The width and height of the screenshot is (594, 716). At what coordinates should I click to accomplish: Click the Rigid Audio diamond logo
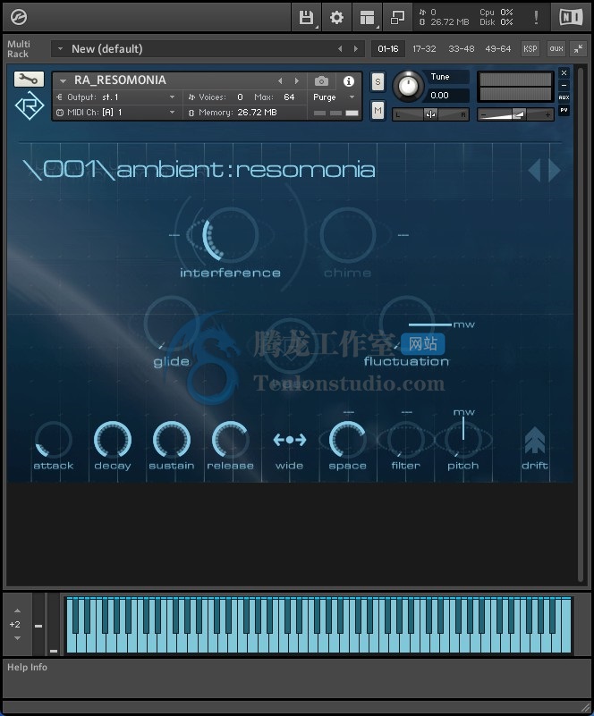tap(30, 105)
